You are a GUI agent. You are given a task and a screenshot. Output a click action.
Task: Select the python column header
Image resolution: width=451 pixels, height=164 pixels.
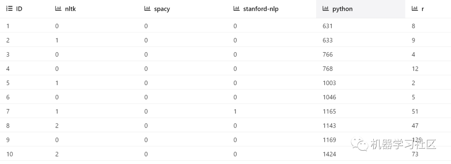click(361, 9)
